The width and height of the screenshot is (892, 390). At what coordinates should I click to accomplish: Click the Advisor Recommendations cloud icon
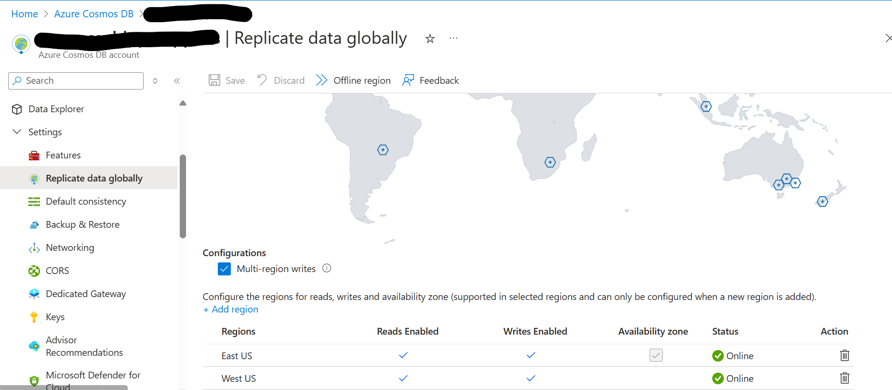(34, 346)
